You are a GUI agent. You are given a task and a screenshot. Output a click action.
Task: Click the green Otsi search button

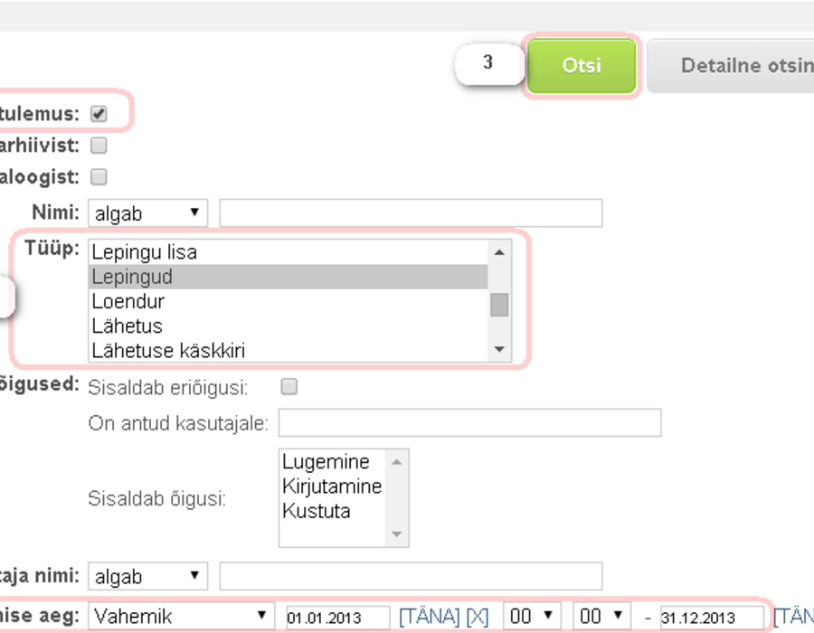[x=582, y=66]
